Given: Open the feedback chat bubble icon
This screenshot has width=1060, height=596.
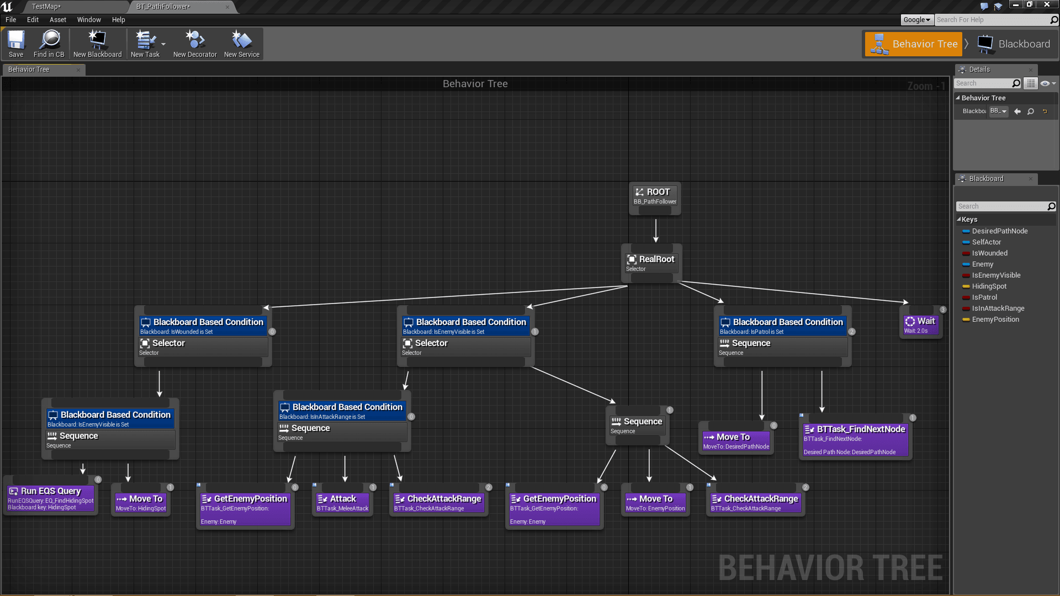Looking at the screenshot, I should click(984, 7).
